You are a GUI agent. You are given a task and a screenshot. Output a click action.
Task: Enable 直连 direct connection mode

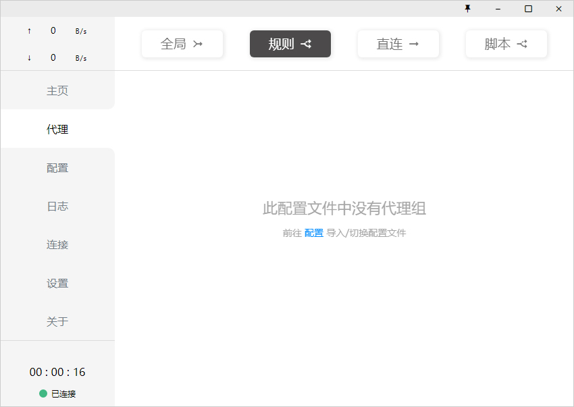pos(398,43)
